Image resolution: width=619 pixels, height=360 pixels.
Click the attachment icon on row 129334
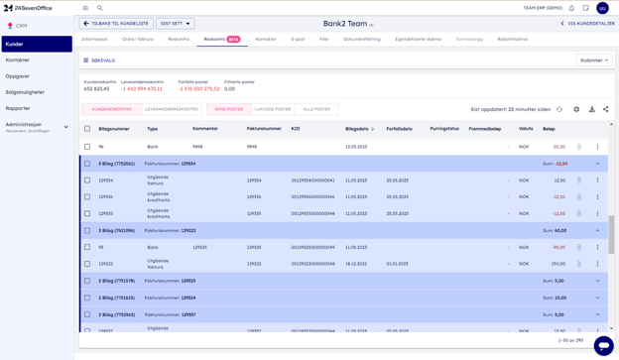[578, 180]
